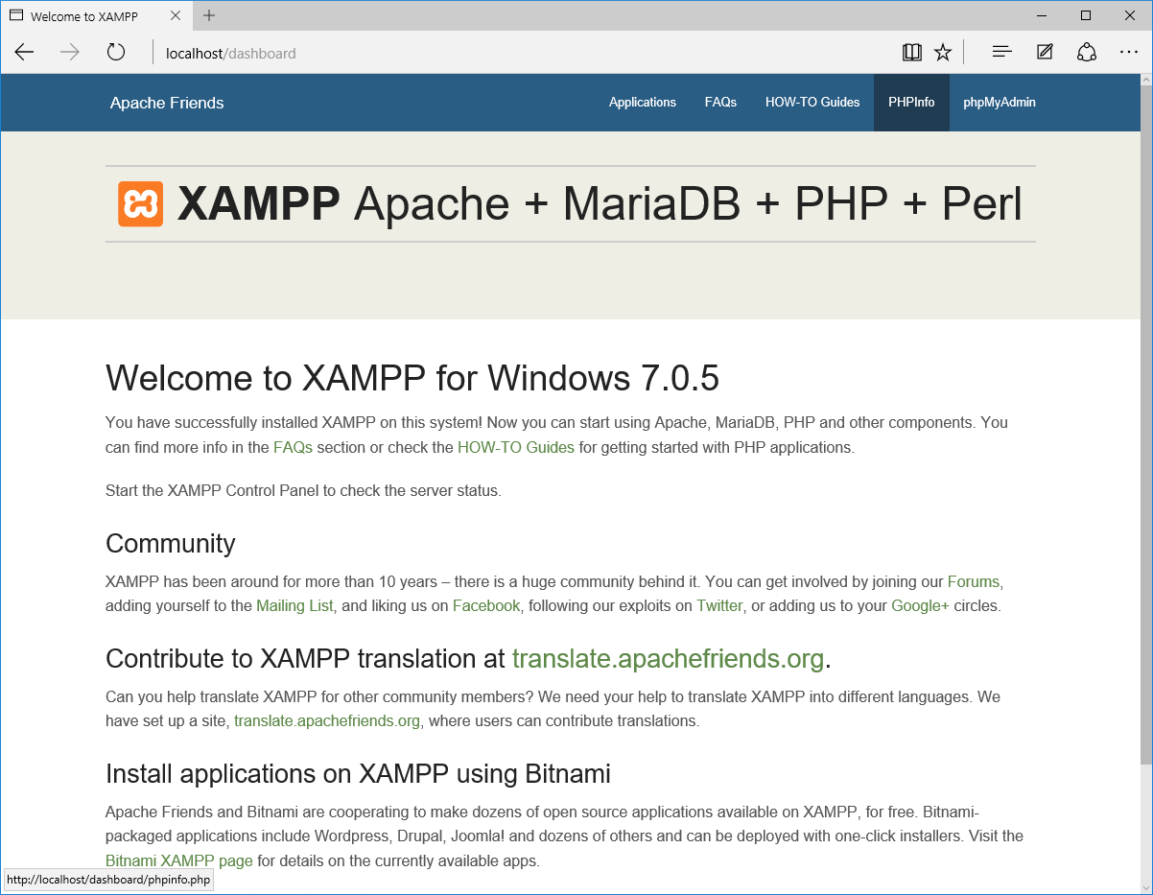Open the Forums link in Community section
Image resolution: width=1153 pixels, height=895 pixels.
(973, 581)
